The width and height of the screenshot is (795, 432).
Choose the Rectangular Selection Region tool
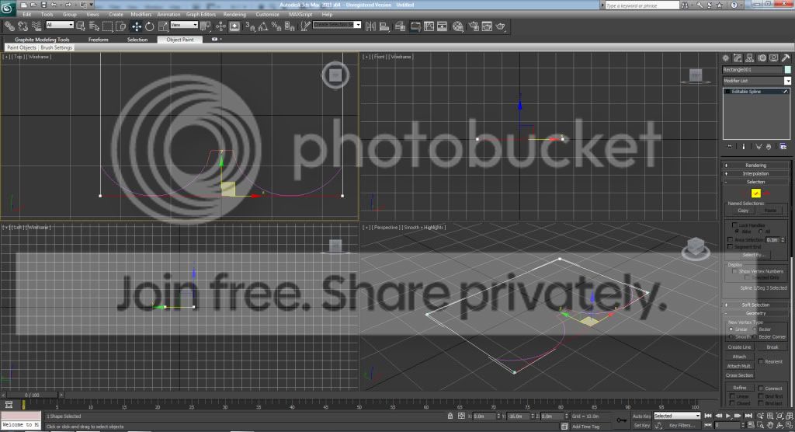(107, 26)
